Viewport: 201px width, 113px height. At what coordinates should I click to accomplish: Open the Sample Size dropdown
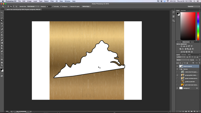point(33,6)
